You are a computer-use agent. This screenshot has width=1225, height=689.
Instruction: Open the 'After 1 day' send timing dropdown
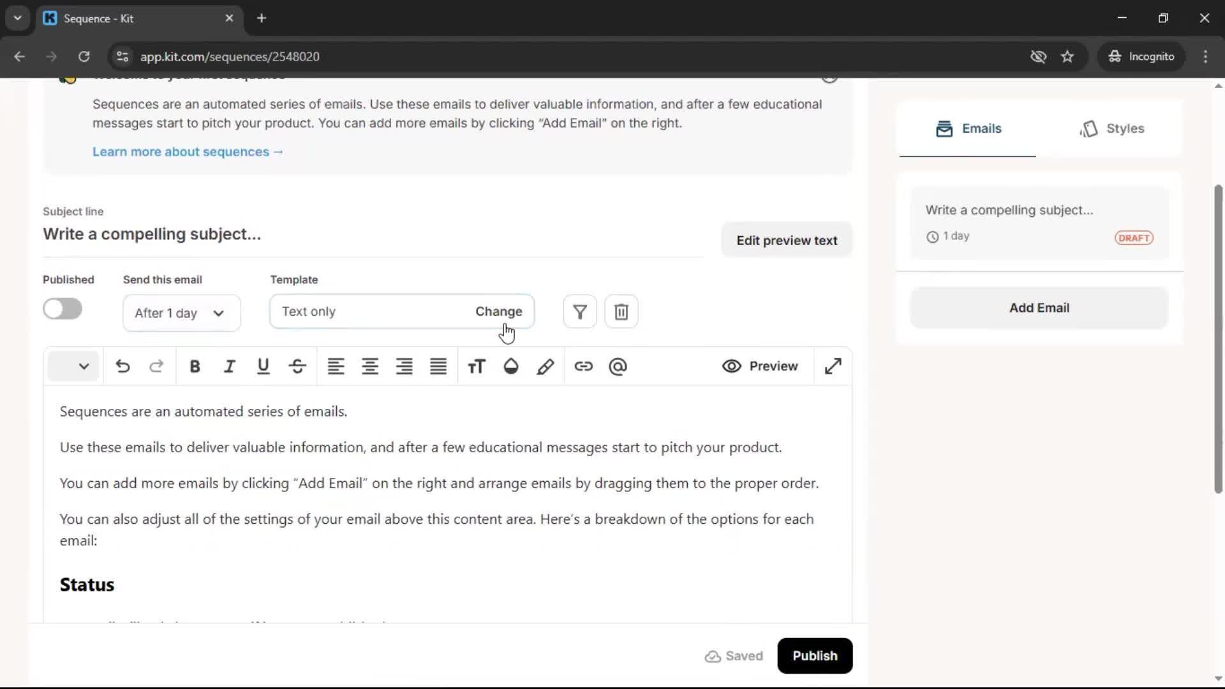181,313
